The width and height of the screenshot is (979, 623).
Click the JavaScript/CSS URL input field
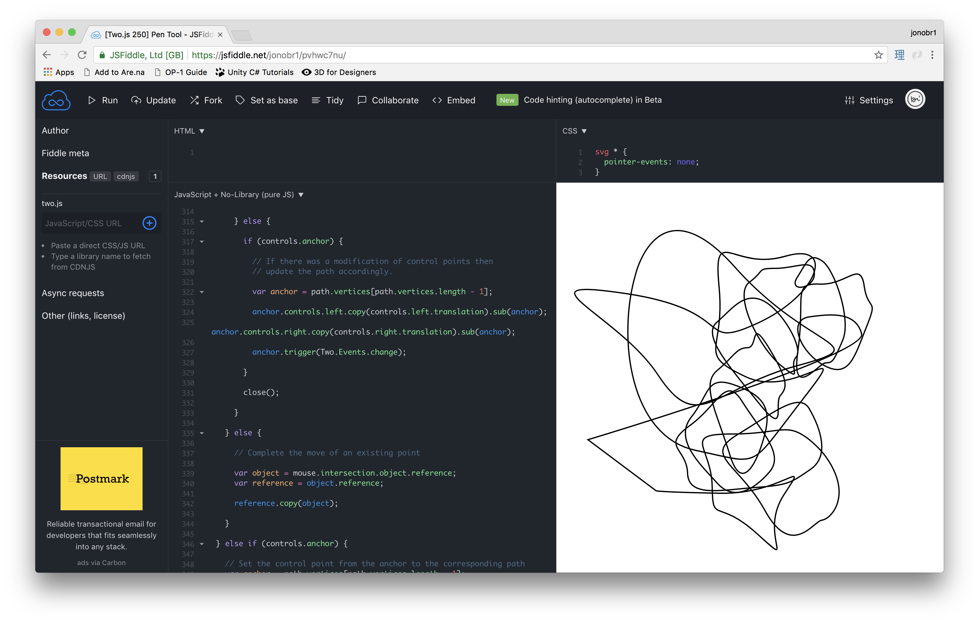(90, 223)
